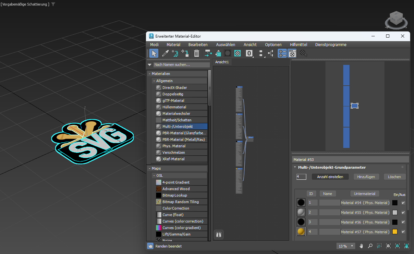Open the Material menu
The width and height of the screenshot is (414, 254).
click(173, 45)
